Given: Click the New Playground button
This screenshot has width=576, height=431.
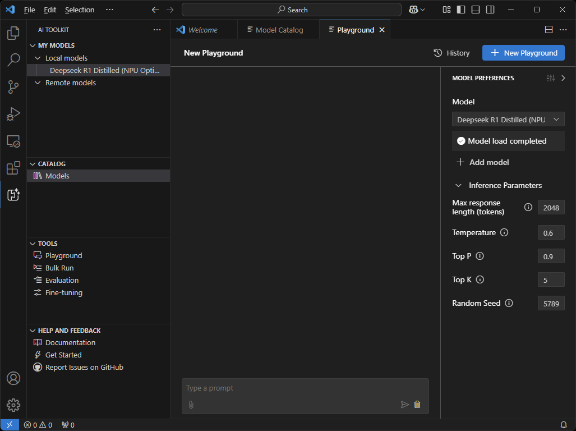Looking at the screenshot, I should (523, 53).
